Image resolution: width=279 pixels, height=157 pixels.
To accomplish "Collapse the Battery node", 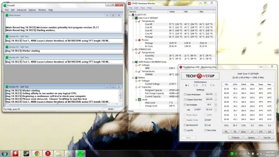I will 133,78.
